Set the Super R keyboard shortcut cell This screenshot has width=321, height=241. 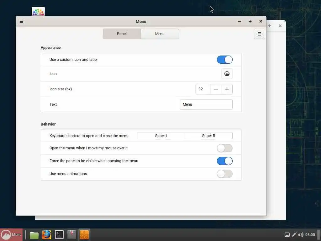coord(208,136)
